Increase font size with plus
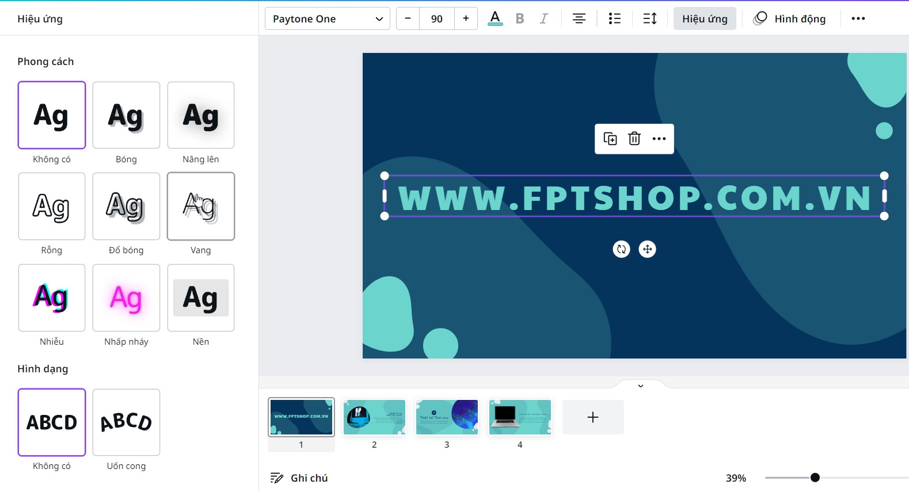This screenshot has height=492, width=909. [466, 18]
